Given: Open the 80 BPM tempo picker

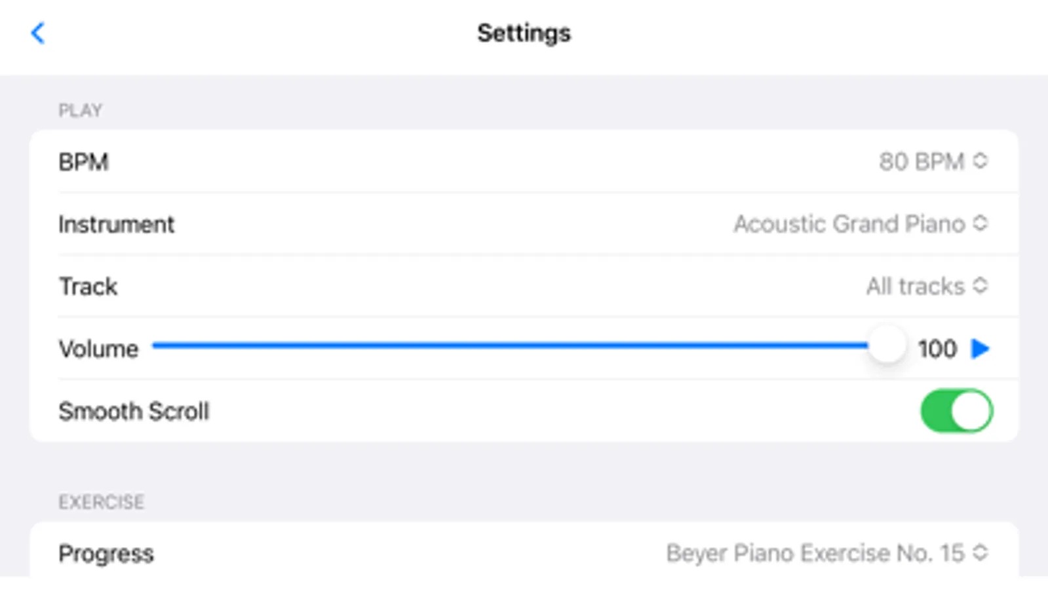Looking at the screenshot, I should 921,162.
